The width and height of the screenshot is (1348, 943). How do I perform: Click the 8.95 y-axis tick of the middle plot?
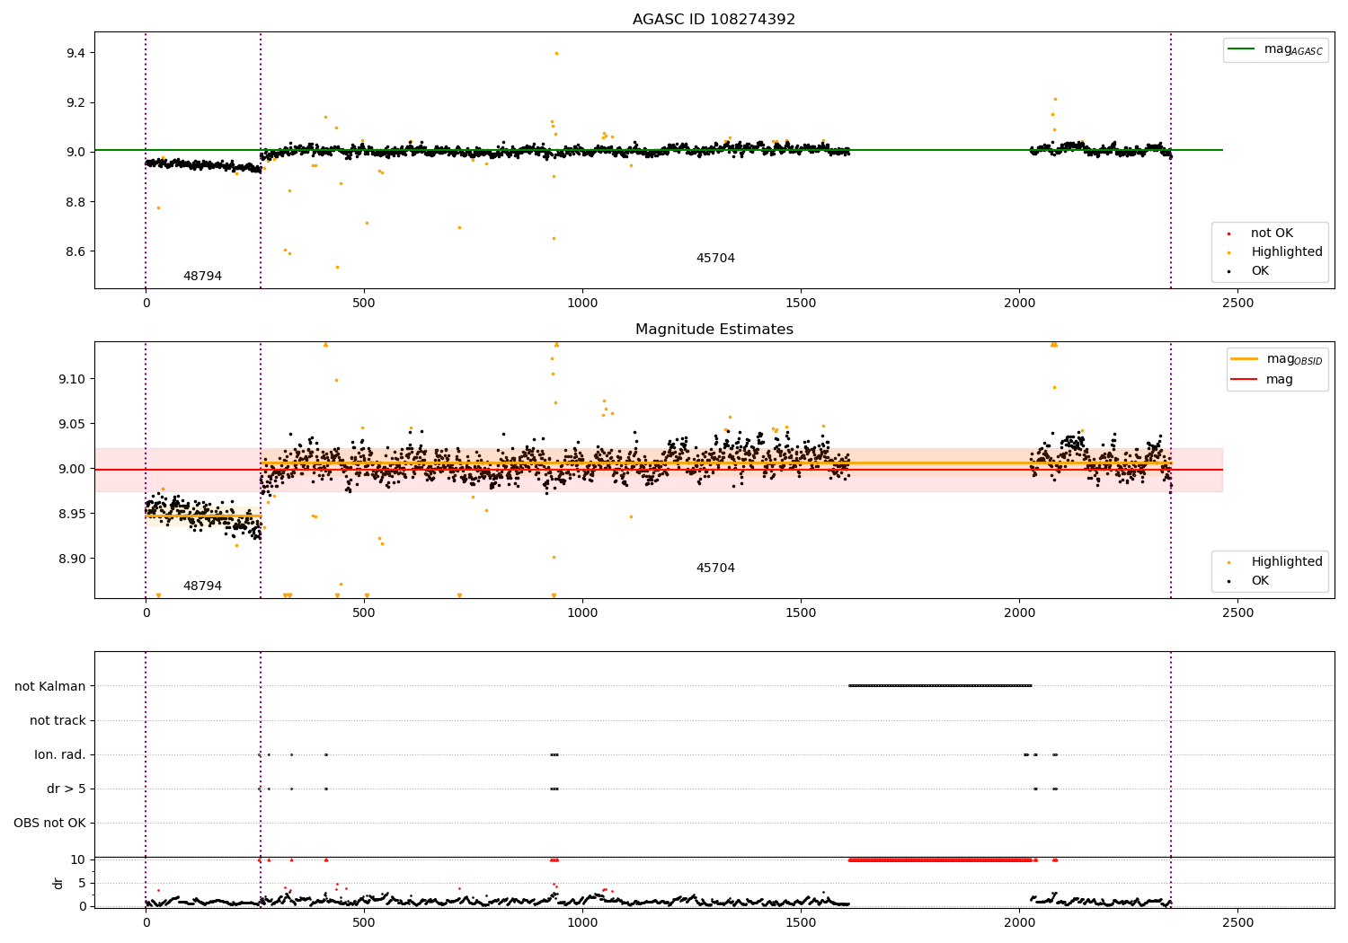tap(72, 514)
